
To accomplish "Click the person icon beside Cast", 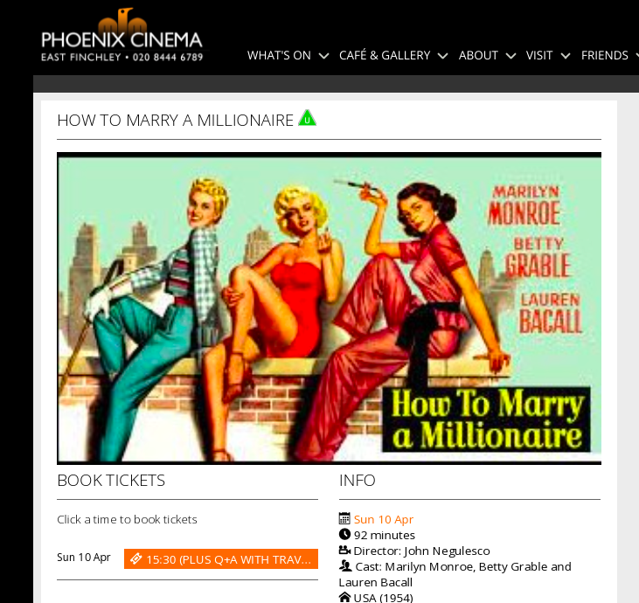I will point(345,565).
